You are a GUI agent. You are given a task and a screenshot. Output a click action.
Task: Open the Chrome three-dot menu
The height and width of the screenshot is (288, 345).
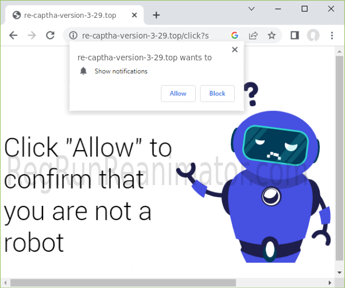[x=332, y=36]
